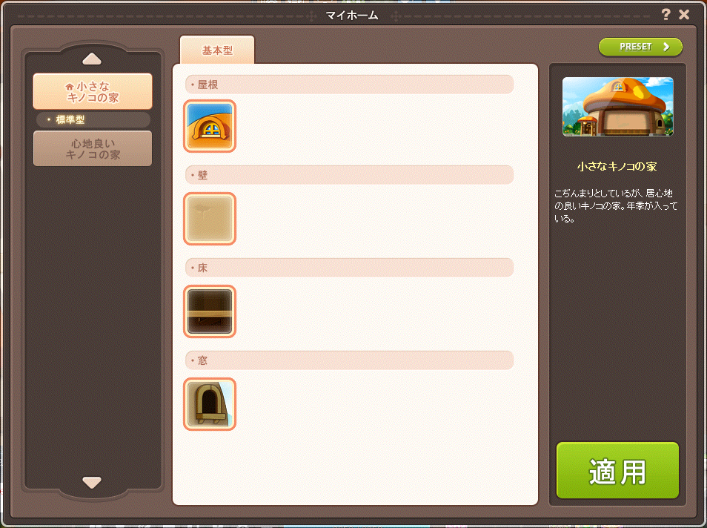Viewport: 707px width, 528px height.
Task: Choose the beige wall texture icon
Action: (210, 219)
